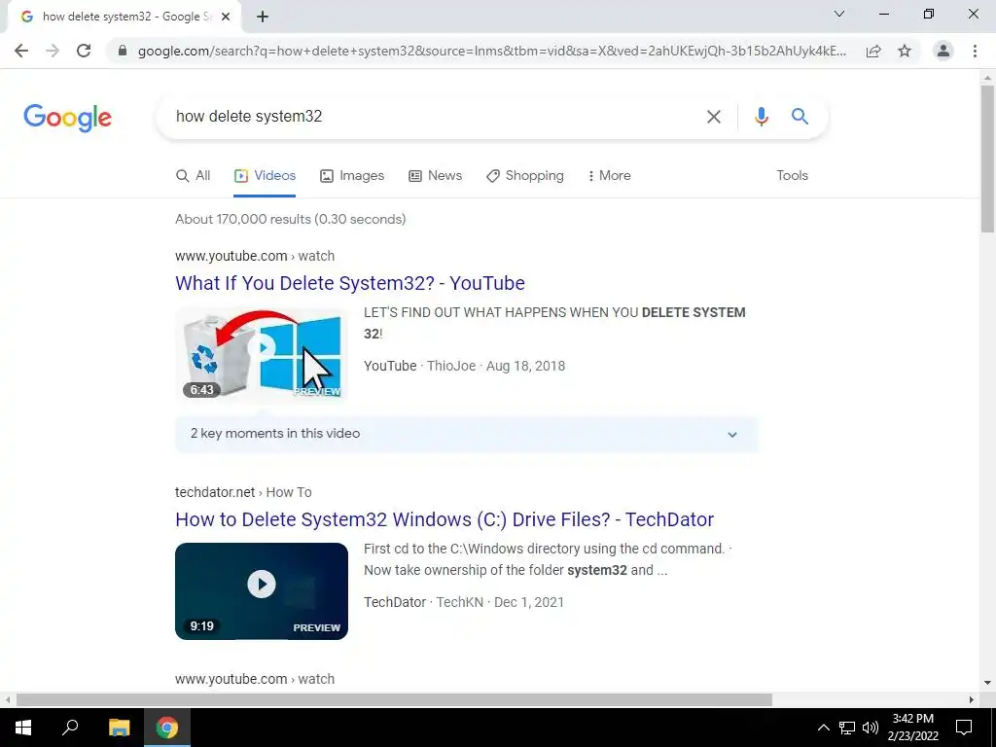Open File Explorer from taskbar
This screenshot has height=747, width=996.
tap(119, 728)
